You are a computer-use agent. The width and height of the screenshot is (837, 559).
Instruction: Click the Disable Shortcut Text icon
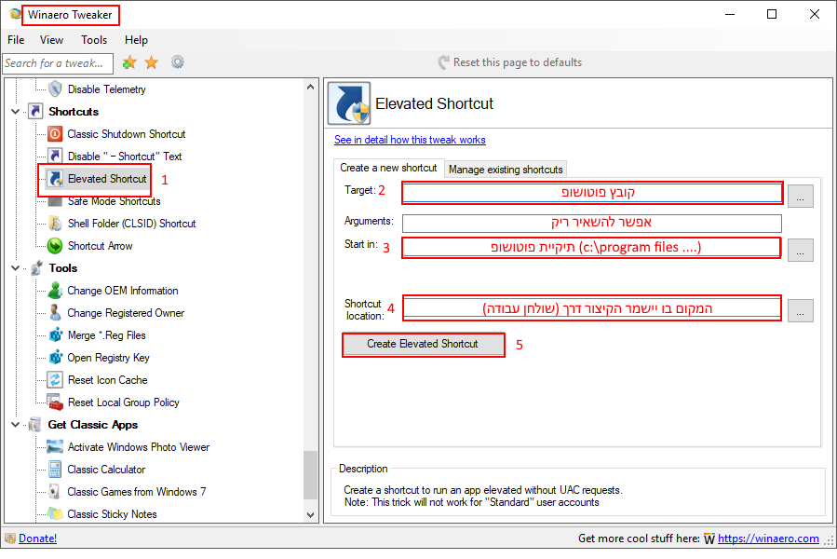(55, 156)
